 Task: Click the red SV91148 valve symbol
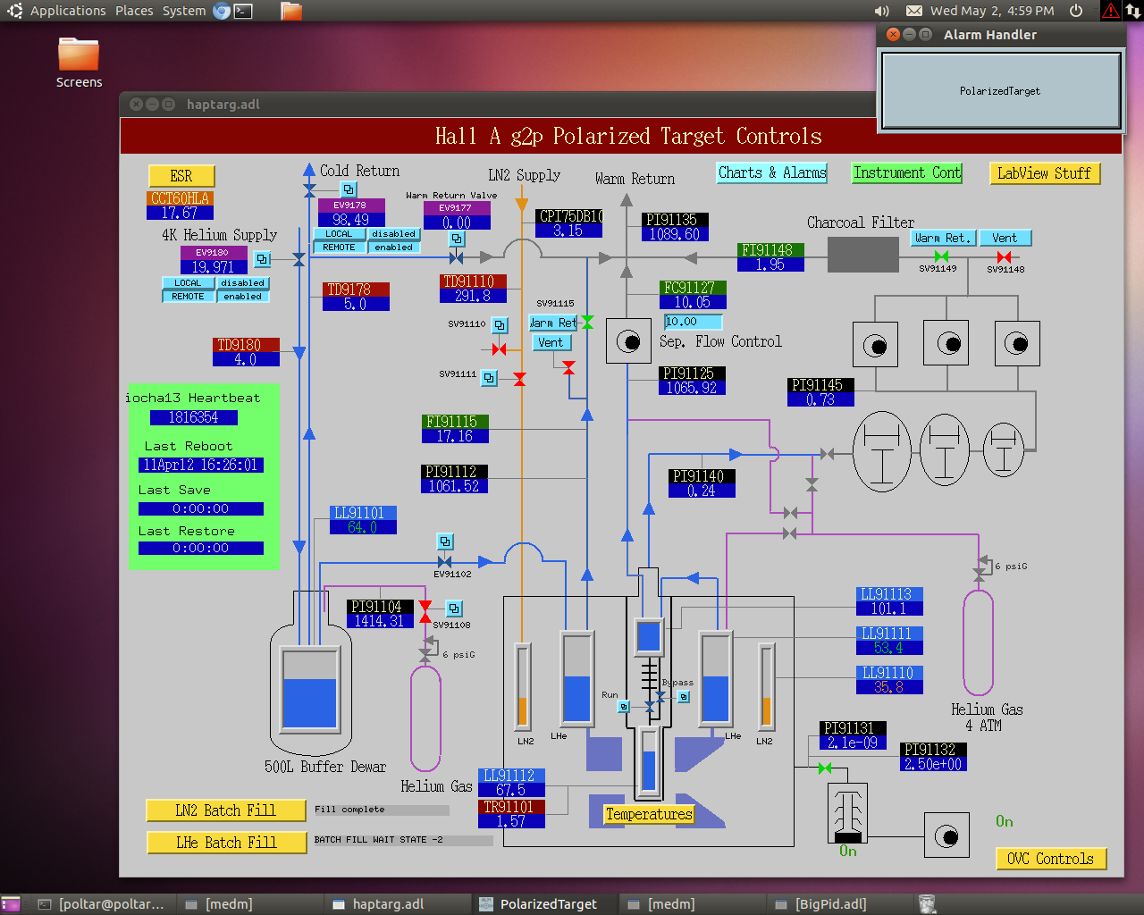click(1004, 257)
